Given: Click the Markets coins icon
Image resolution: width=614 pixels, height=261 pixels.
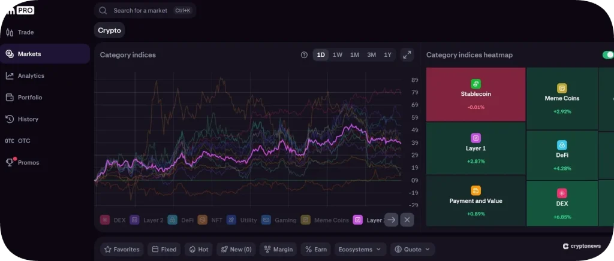Looking at the screenshot, I should coord(10,54).
